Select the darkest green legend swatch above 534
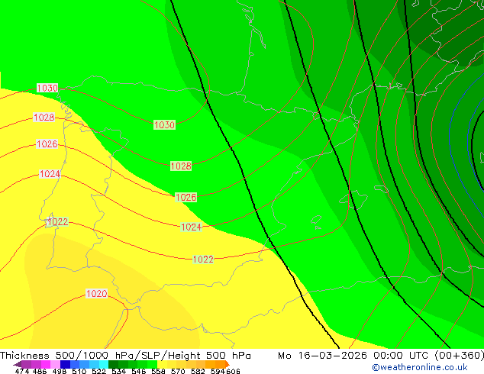Viewport: 484px width, 374px height. [113, 364]
